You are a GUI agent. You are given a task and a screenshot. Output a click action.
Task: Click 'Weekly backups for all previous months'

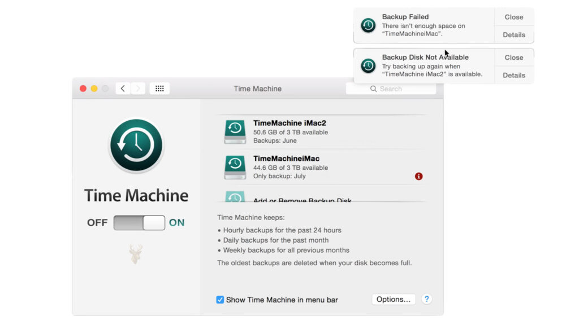tap(286, 250)
